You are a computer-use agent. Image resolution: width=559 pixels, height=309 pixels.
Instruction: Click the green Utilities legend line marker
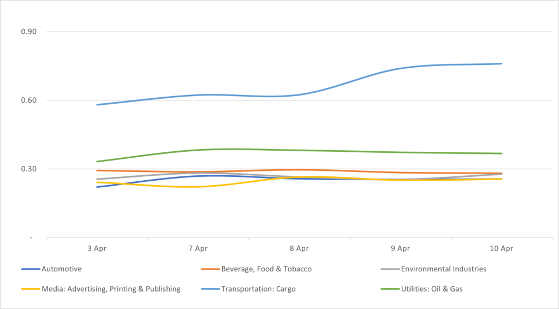[x=390, y=289]
